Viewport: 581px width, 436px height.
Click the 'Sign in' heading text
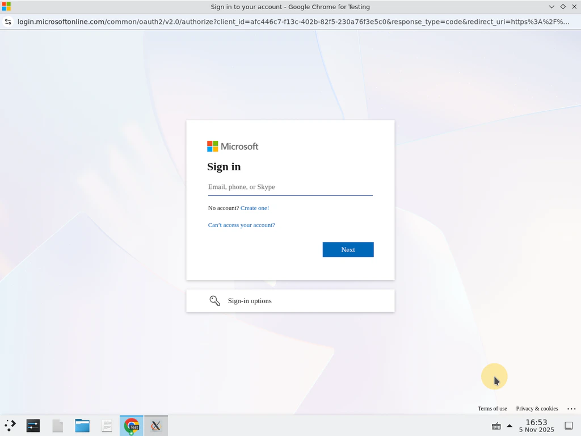(x=224, y=167)
